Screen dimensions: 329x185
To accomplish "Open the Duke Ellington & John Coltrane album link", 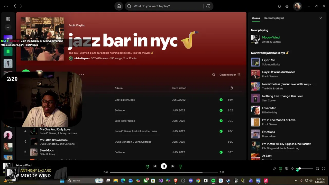I will coord(133,142).
